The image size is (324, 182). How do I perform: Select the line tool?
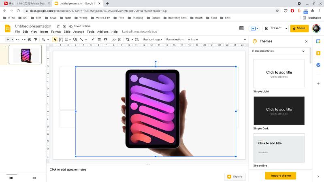click(x=81, y=39)
